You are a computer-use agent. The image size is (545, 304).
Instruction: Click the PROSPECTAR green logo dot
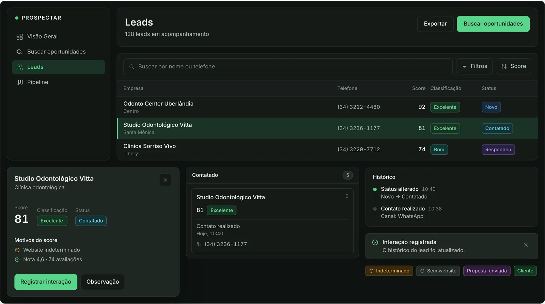(x=17, y=18)
